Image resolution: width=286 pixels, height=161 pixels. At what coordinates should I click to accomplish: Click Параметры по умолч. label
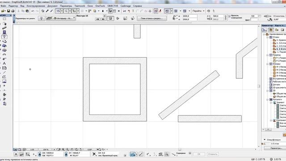[x=25, y=18]
